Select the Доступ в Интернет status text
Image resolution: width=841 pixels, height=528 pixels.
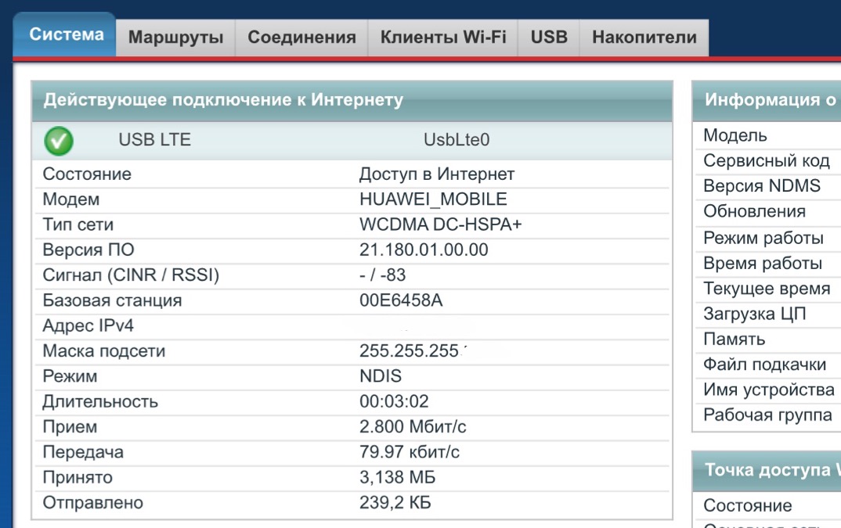(437, 174)
